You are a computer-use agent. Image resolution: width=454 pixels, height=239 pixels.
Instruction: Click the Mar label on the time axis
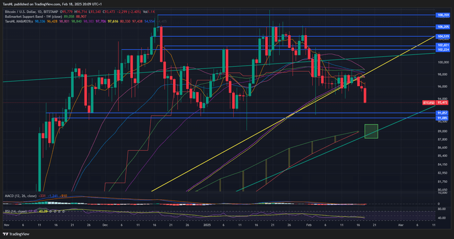tap(401, 224)
